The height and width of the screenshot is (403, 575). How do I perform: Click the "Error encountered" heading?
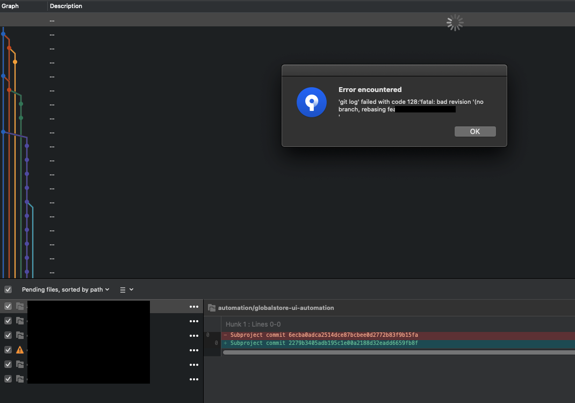pos(370,89)
